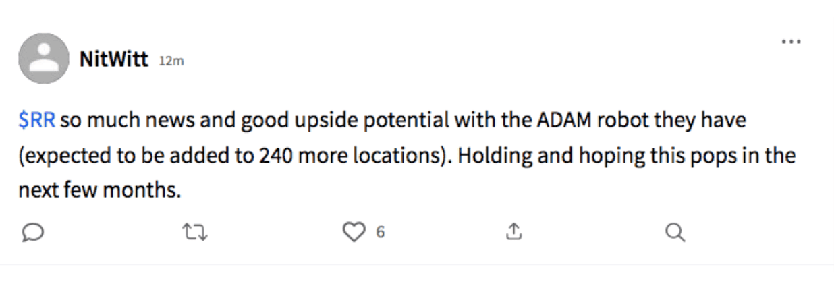Click the 12m post timestamp
The image size is (834, 290).
171,61
